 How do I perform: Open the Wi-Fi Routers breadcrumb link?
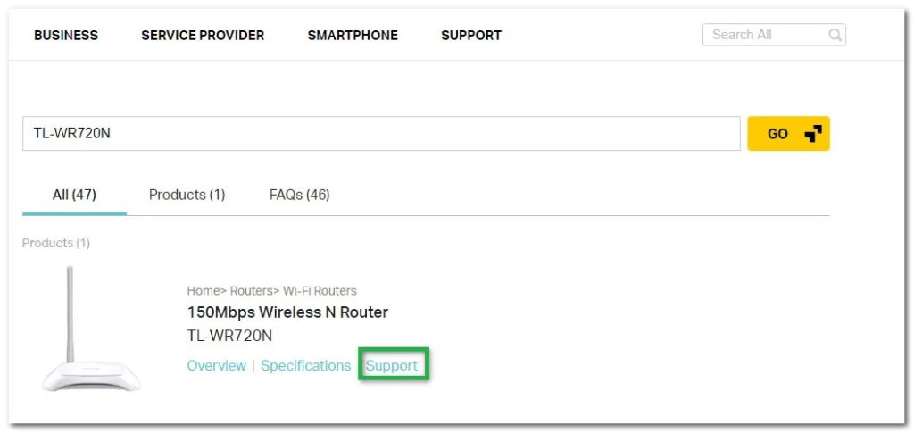tap(320, 291)
